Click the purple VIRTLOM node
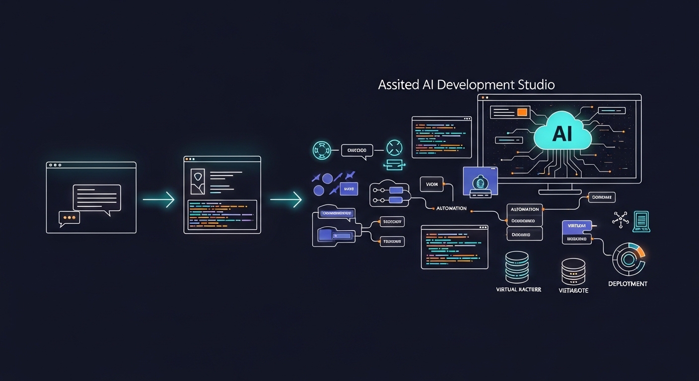The width and height of the screenshot is (699, 381). click(577, 226)
